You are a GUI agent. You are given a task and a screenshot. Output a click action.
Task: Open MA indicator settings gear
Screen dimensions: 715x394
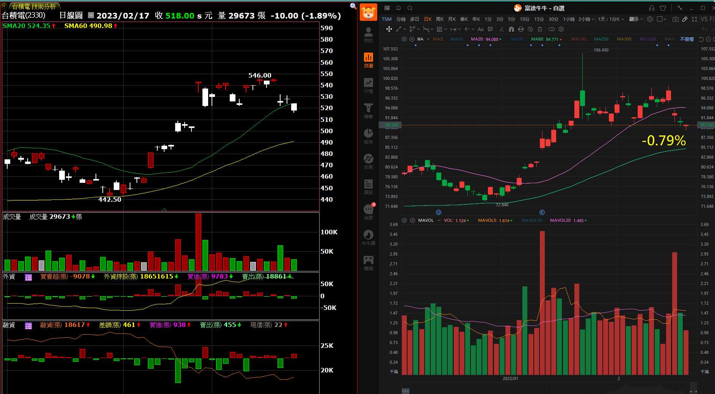pos(405,39)
